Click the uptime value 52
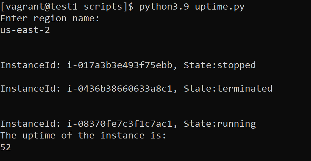This screenshot has height=161, width=311. [x=6, y=147]
